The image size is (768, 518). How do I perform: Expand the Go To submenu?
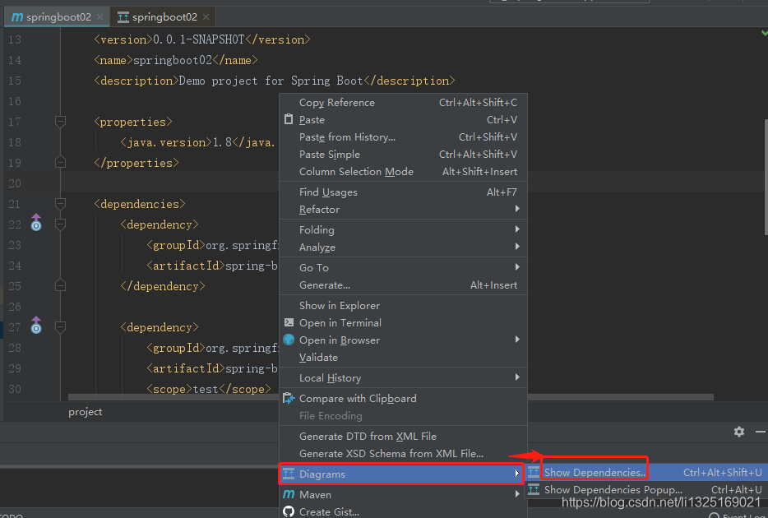[403, 267]
